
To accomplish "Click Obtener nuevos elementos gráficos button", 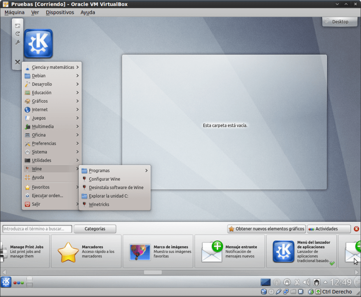I will (266, 229).
